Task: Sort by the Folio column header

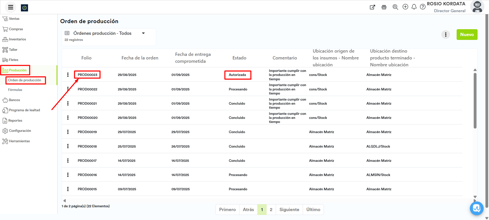Action: (86, 58)
